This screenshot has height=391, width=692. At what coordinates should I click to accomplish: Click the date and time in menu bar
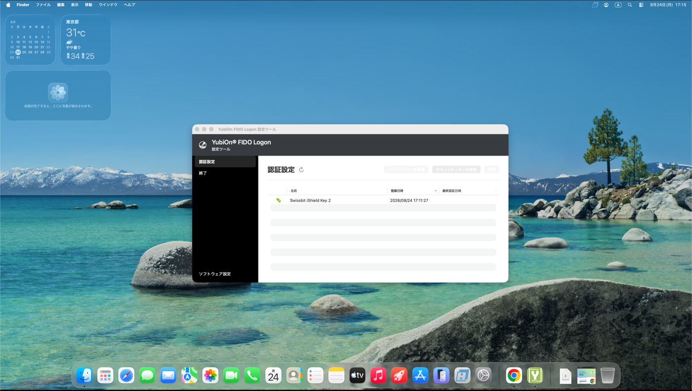[x=668, y=5]
